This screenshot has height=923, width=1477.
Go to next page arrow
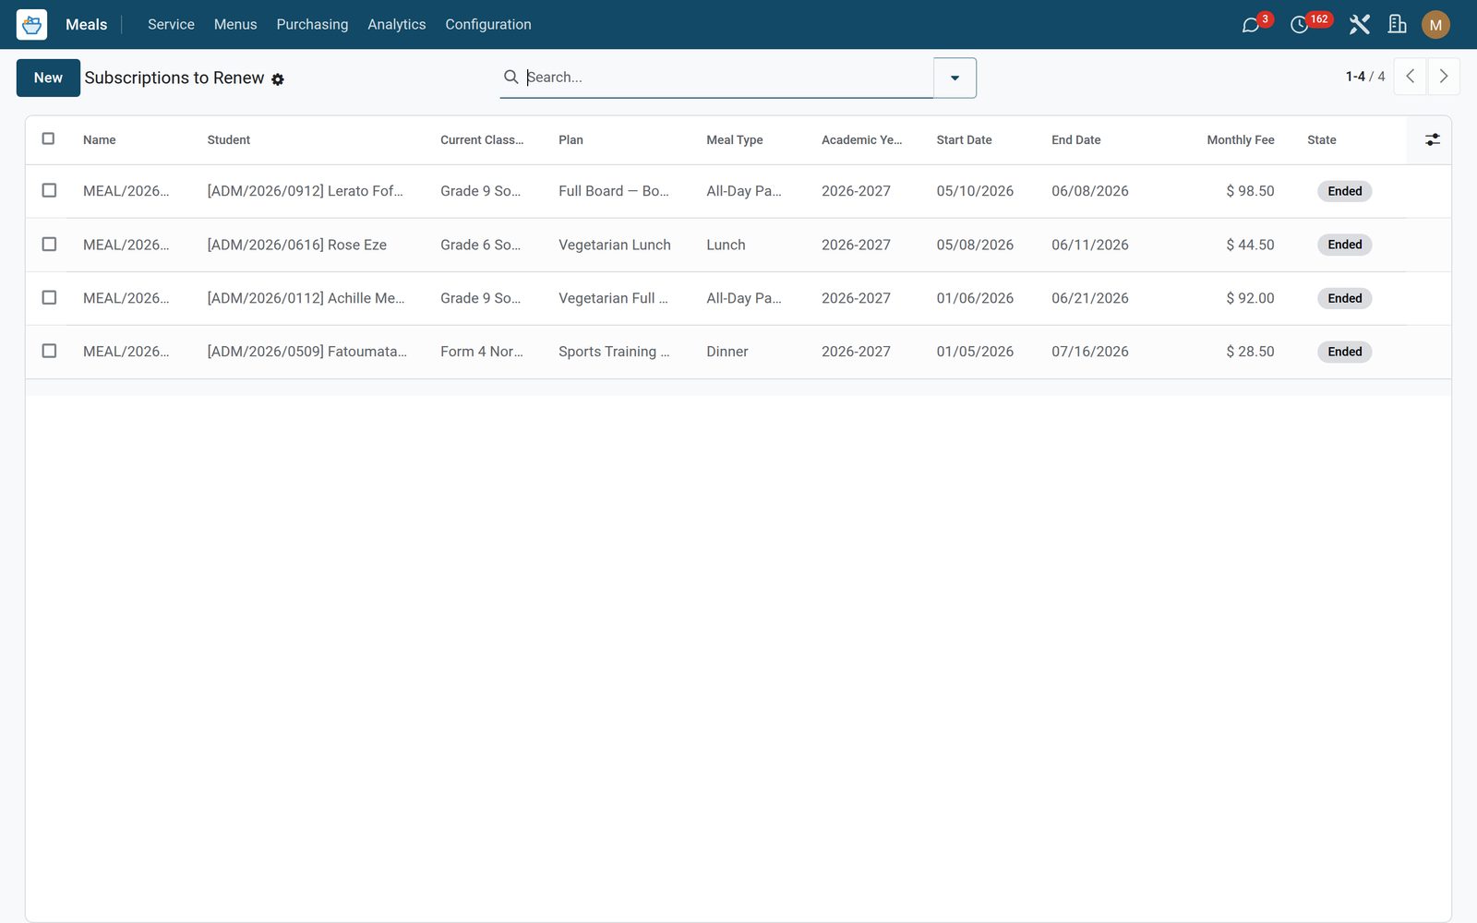(1444, 77)
